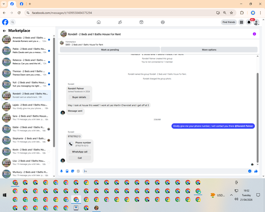This screenshot has height=212, width=265.
Task: Open the browser tab search dropdown
Action: [x=4, y=4]
